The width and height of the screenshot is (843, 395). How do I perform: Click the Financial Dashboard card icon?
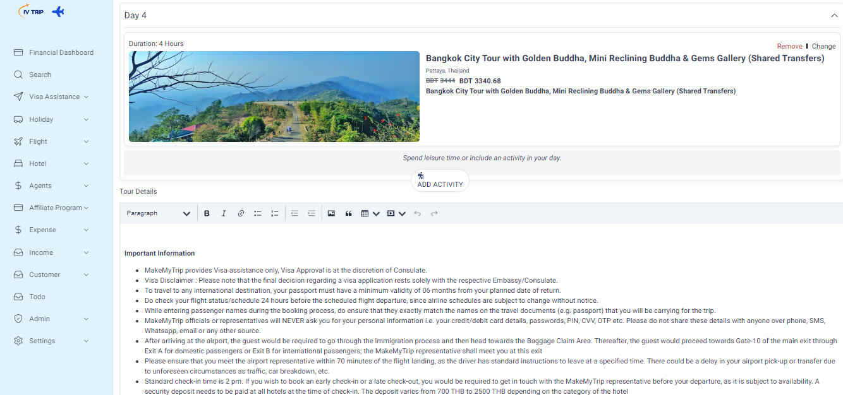[18, 52]
